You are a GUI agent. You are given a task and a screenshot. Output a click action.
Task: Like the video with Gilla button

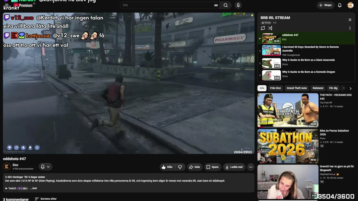coord(167,167)
